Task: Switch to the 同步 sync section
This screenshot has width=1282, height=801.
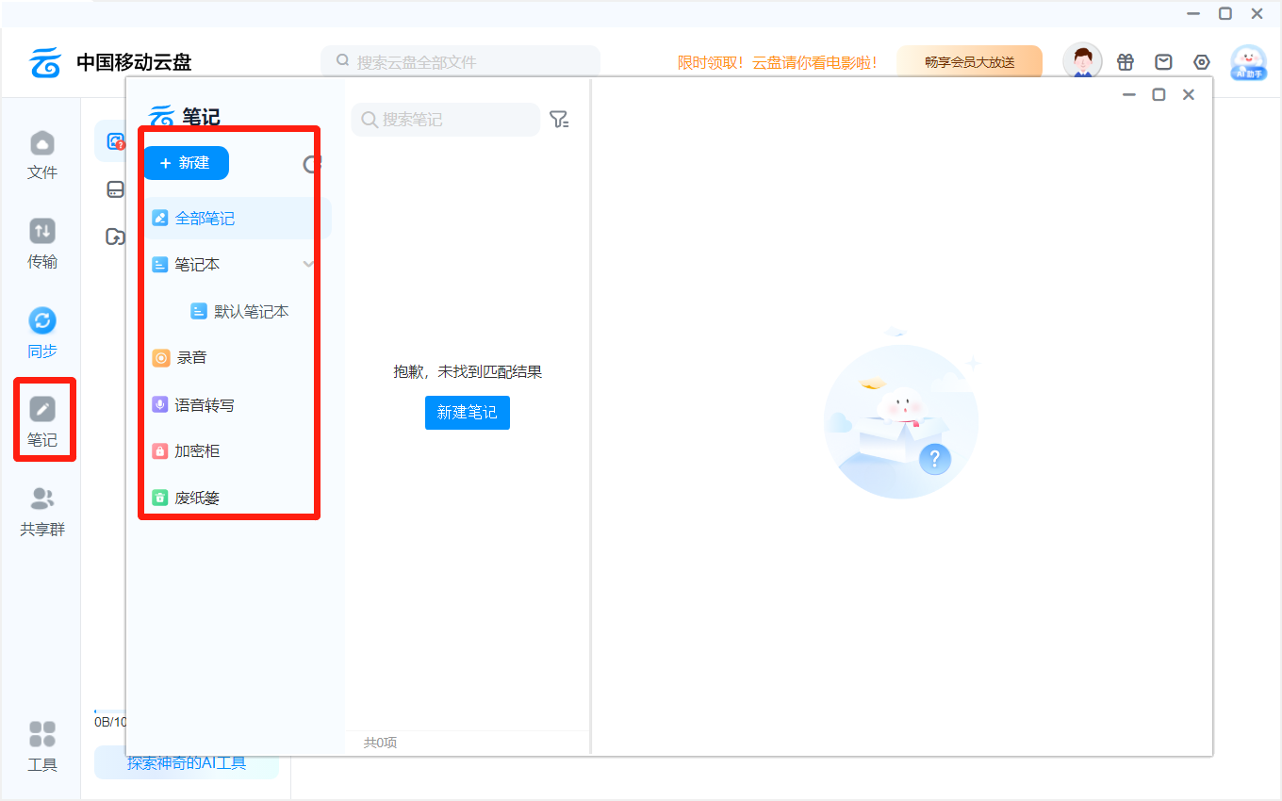Action: point(42,334)
